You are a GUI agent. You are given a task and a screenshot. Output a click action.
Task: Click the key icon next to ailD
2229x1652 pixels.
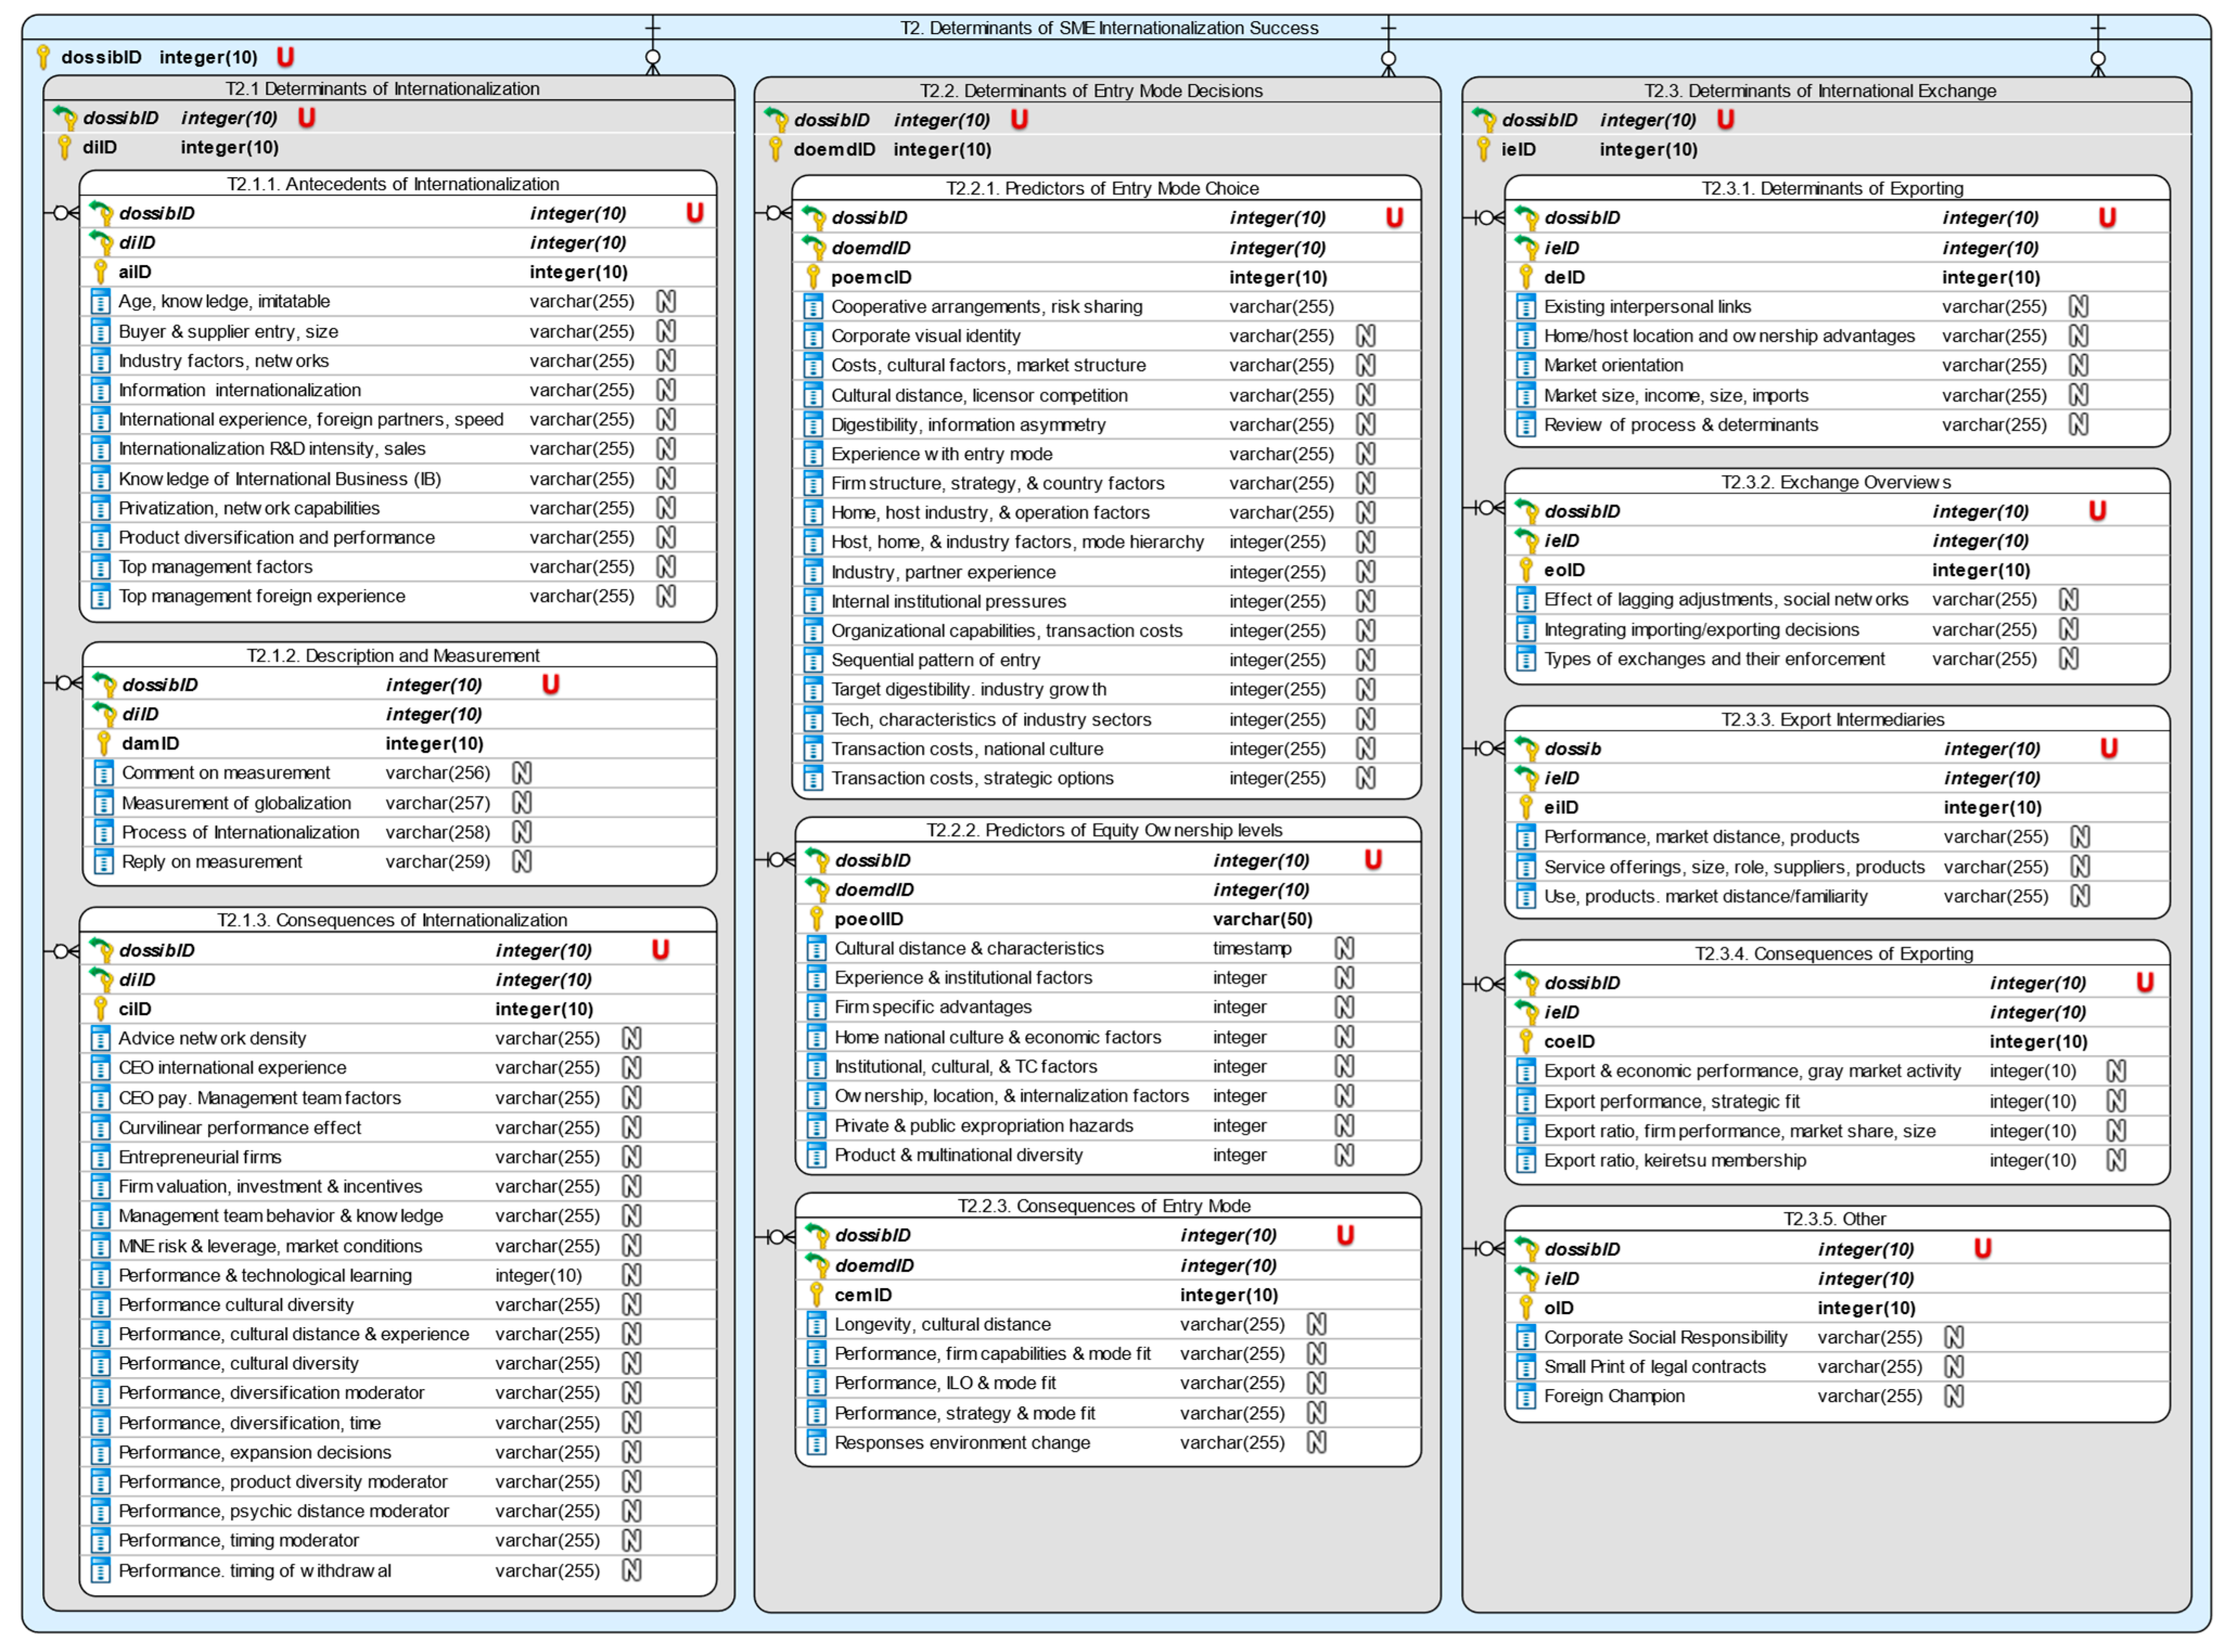tap(100, 272)
